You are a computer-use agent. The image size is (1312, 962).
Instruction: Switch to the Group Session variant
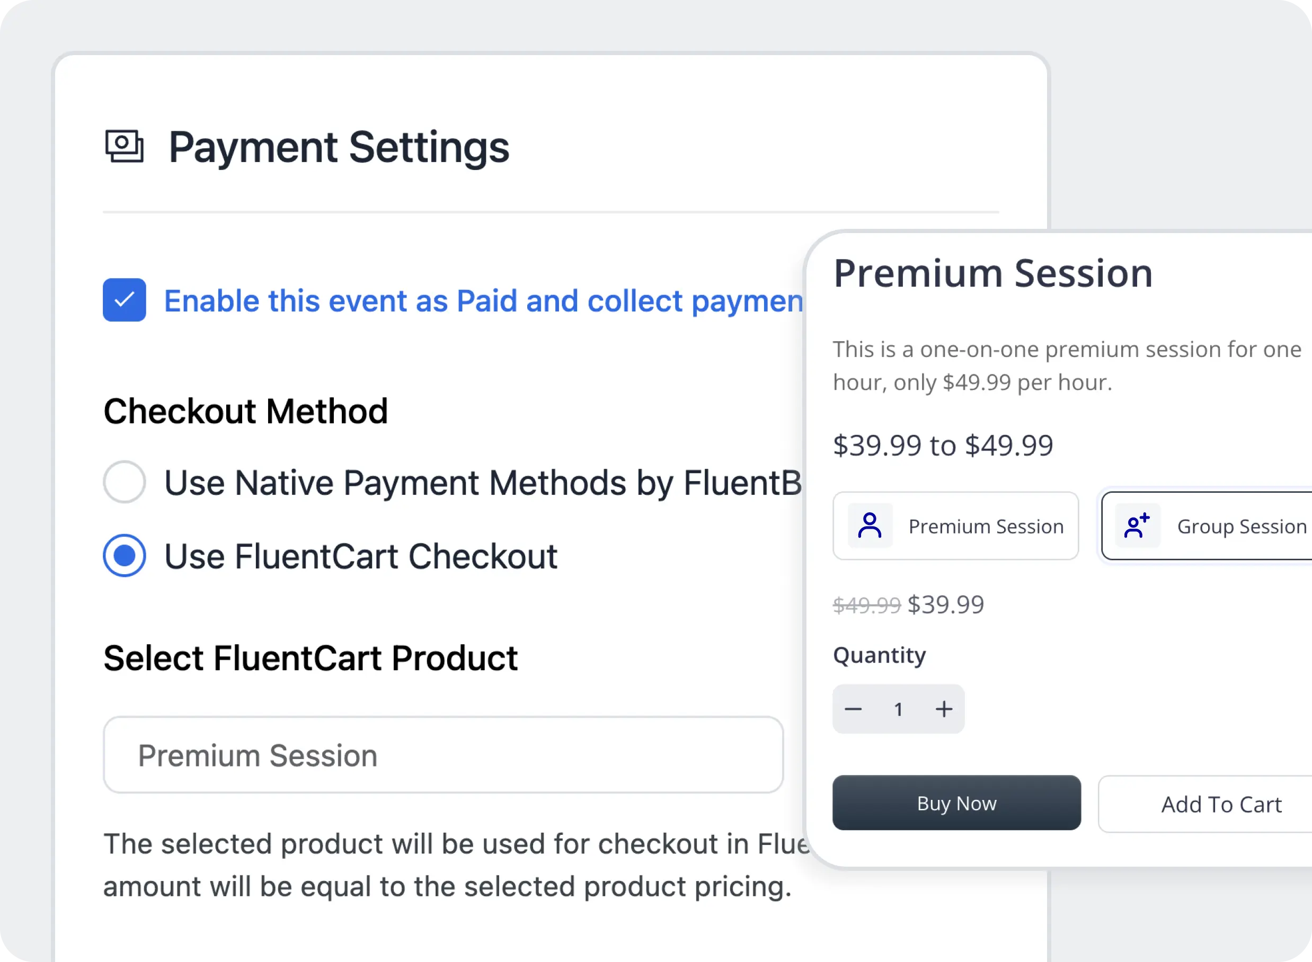[1217, 525]
